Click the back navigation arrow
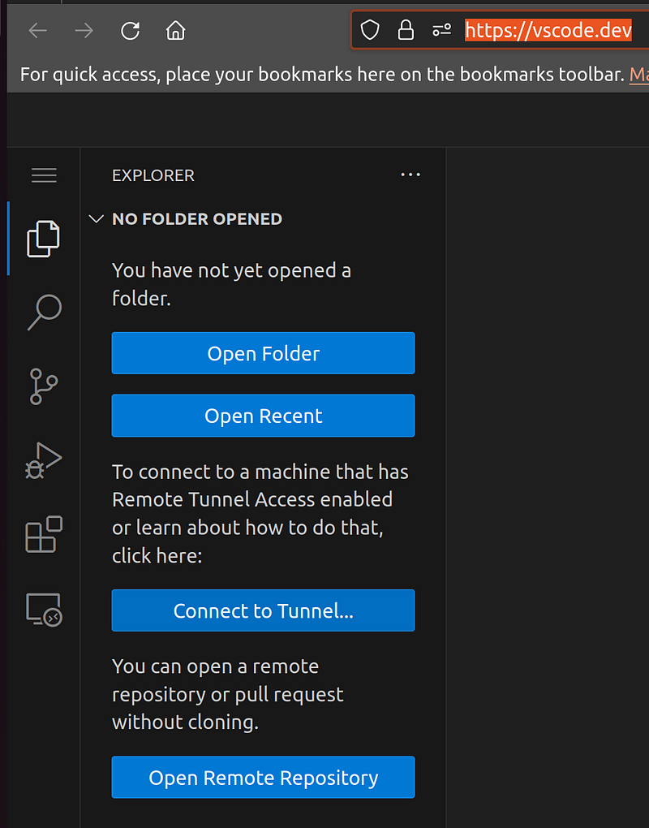 37,30
